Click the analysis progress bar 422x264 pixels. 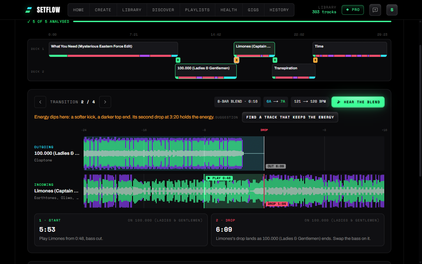point(232,21)
